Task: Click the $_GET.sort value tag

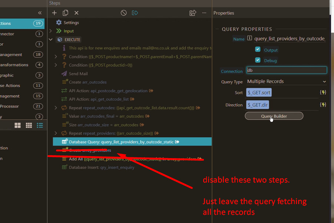Action: (x=259, y=92)
